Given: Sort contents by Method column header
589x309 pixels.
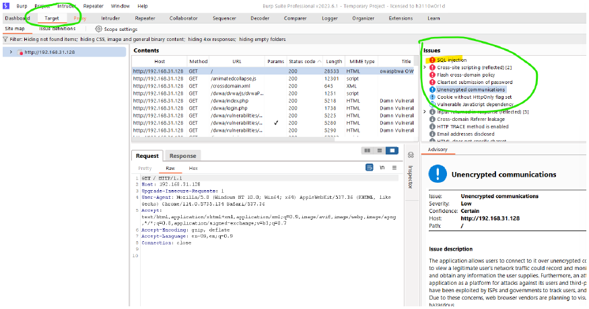Looking at the screenshot, I should 199,61.
